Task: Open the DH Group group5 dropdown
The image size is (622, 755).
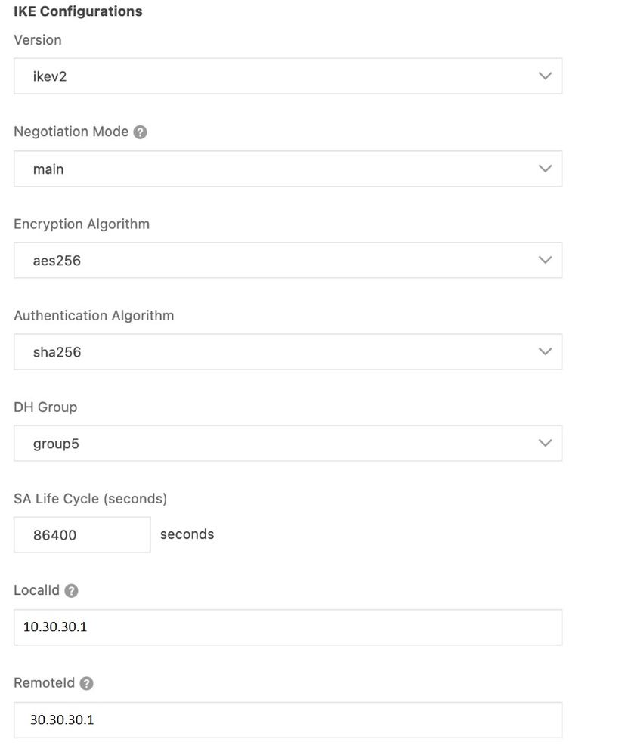Action: (287, 444)
